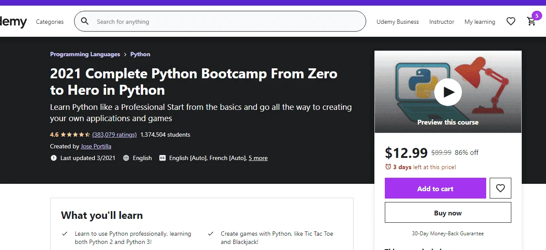Click the last updated badge icon
The height and width of the screenshot is (250, 546).
coord(54,158)
